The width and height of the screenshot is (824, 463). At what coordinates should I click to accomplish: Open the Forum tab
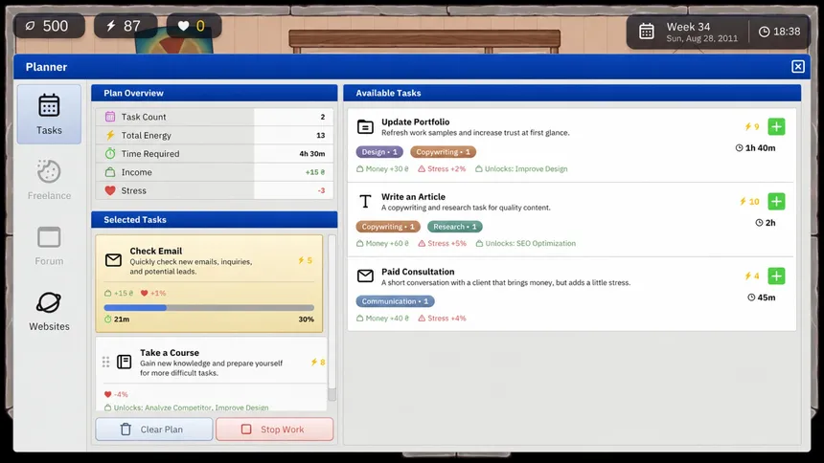[49, 246]
